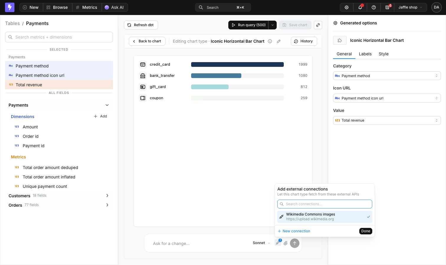Click the magnifier in the metrics search box
This screenshot has width=446, height=265.
click(10, 37)
